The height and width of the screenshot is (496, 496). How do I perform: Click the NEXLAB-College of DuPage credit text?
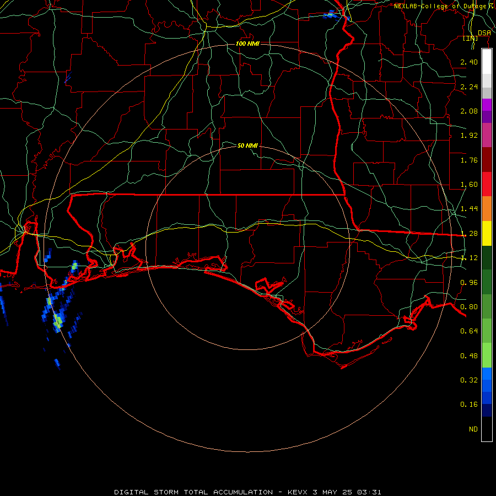coord(445,6)
